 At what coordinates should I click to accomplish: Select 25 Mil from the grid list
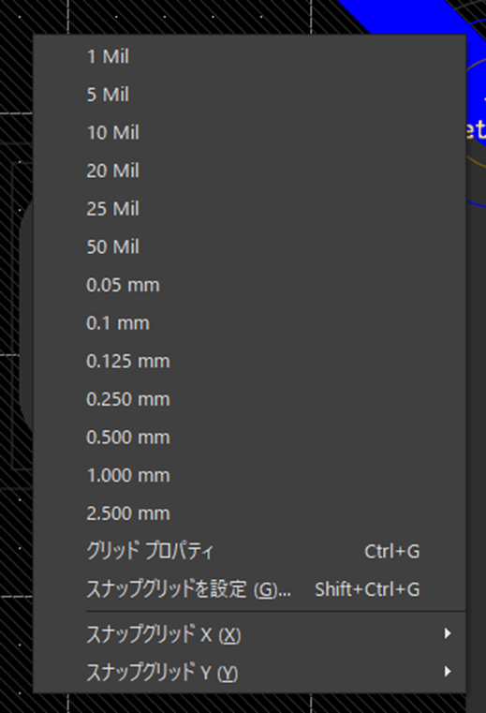coord(249,209)
